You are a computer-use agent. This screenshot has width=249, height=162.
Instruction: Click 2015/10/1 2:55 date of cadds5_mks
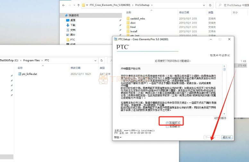point(188,19)
